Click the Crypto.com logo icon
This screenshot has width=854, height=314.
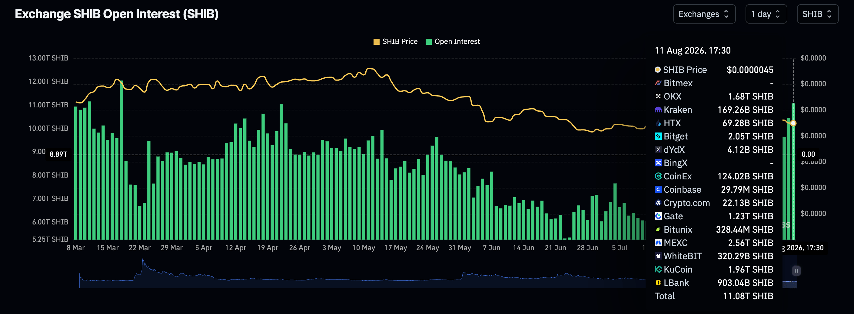pyautogui.click(x=658, y=203)
